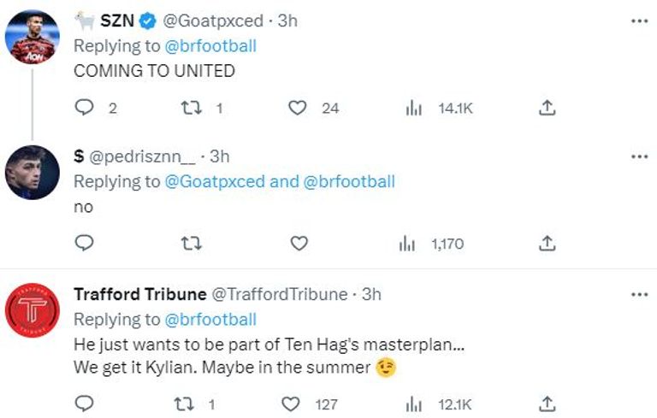The height and width of the screenshot is (418, 657).
Task: Share pedrisznn__'s tweet
Action: click(548, 244)
